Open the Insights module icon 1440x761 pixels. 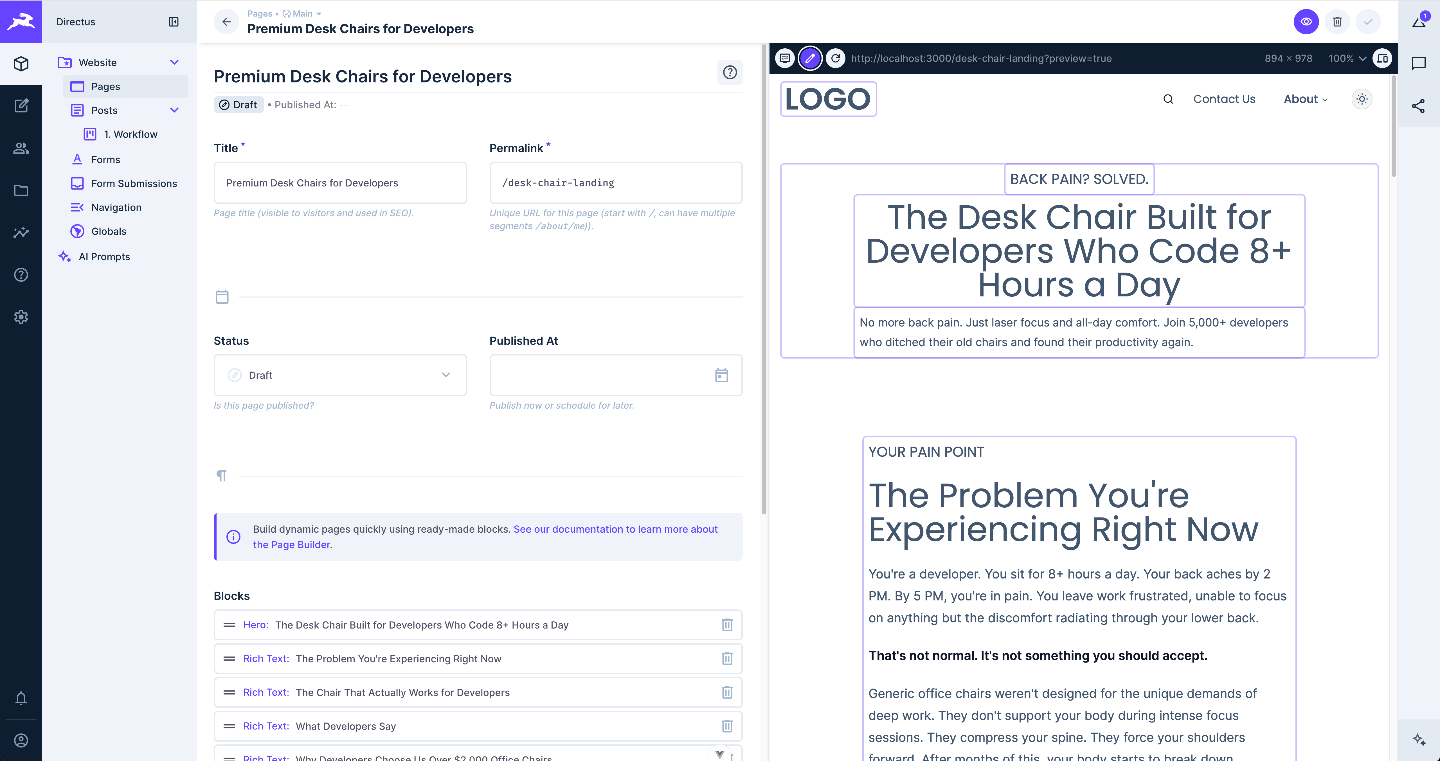coord(21,233)
